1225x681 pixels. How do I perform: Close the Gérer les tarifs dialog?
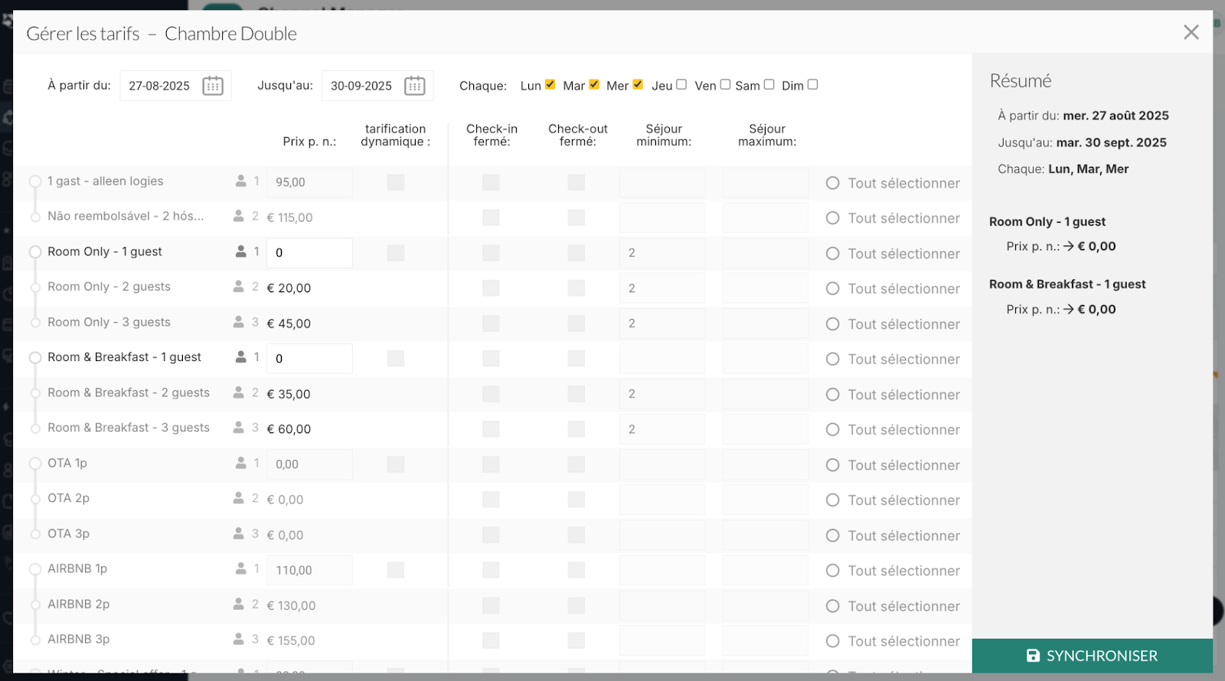pyautogui.click(x=1191, y=32)
